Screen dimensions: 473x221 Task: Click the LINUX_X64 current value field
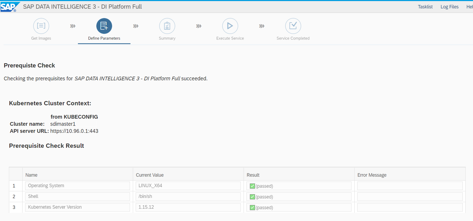pyautogui.click(x=188, y=186)
